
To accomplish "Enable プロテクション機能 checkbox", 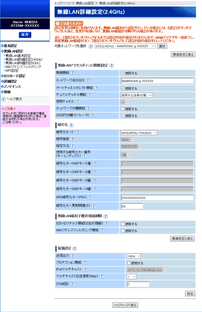I will point(129,263).
